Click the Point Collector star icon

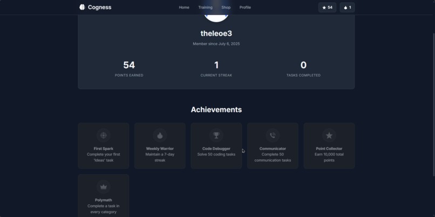pyautogui.click(x=329, y=135)
